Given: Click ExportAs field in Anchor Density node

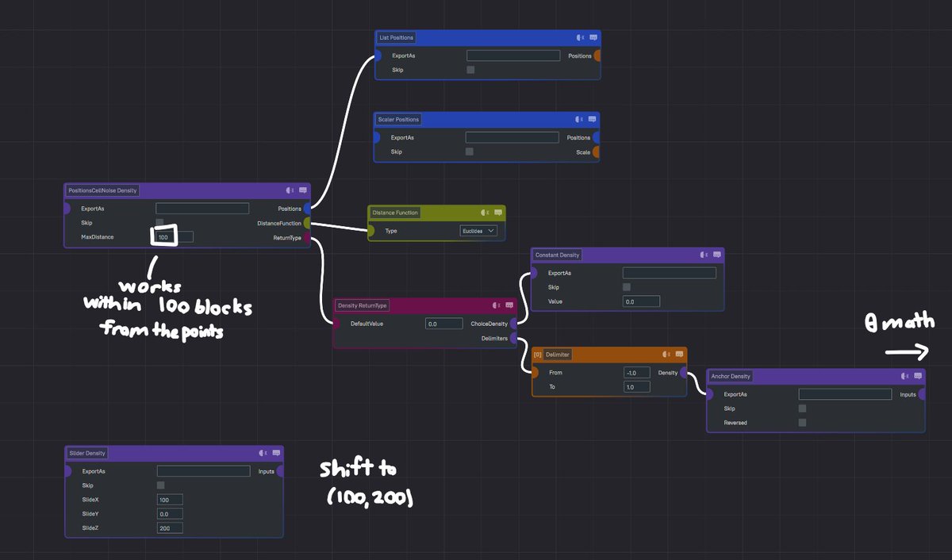Looking at the screenshot, I should point(845,394).
